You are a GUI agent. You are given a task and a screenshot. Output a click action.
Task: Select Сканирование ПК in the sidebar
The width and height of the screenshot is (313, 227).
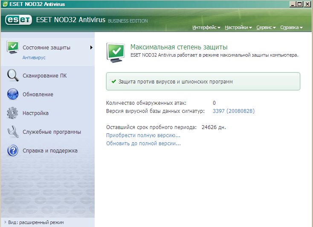[44, 75]
